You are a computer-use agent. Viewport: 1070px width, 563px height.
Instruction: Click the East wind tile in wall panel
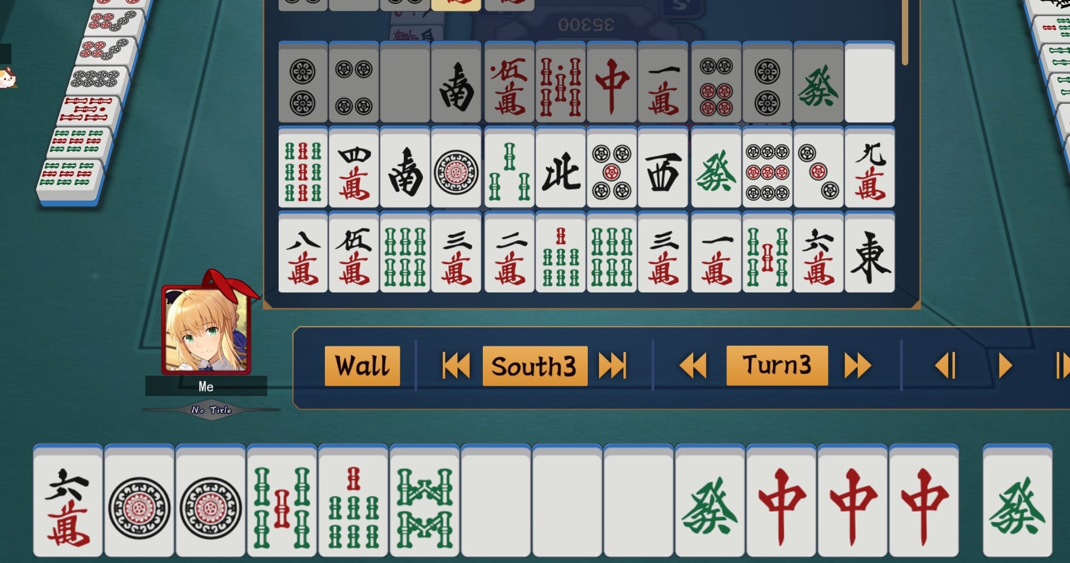870,252
